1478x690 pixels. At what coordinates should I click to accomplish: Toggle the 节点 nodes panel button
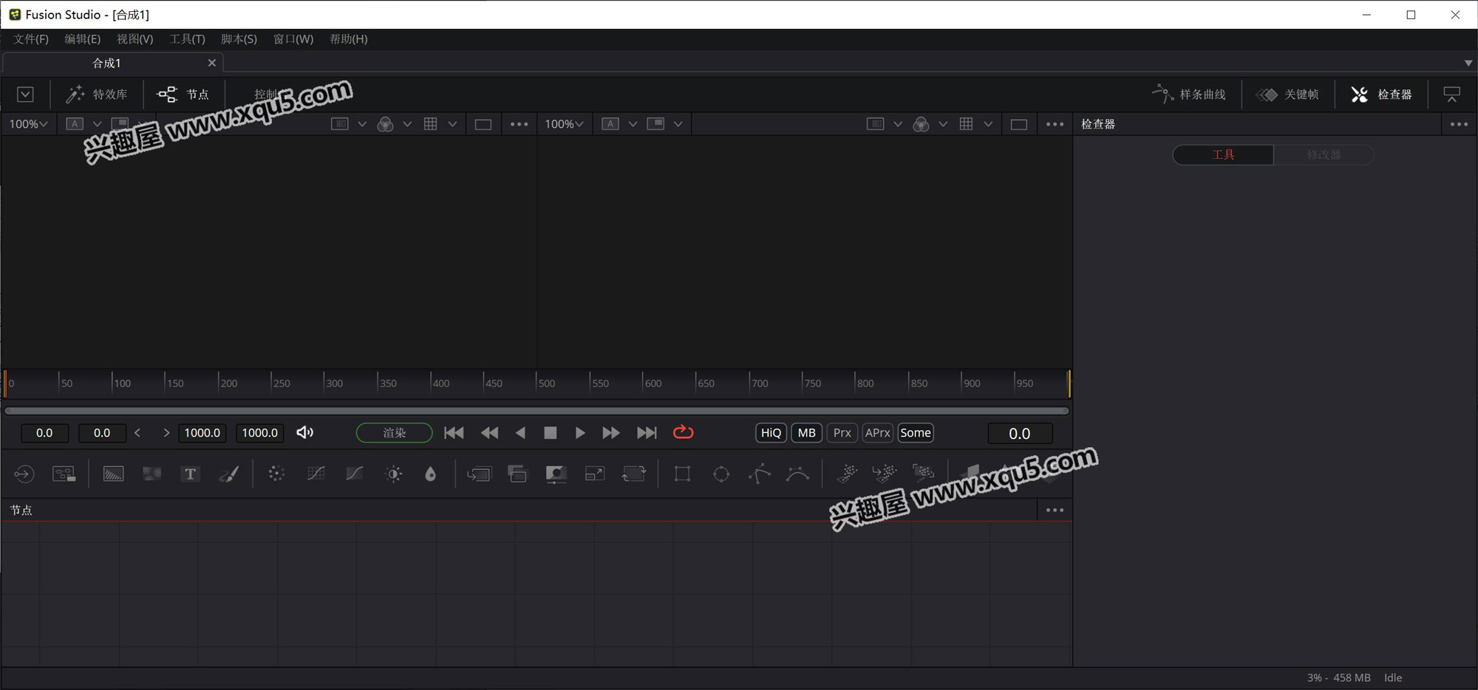[x=183, y=95]
